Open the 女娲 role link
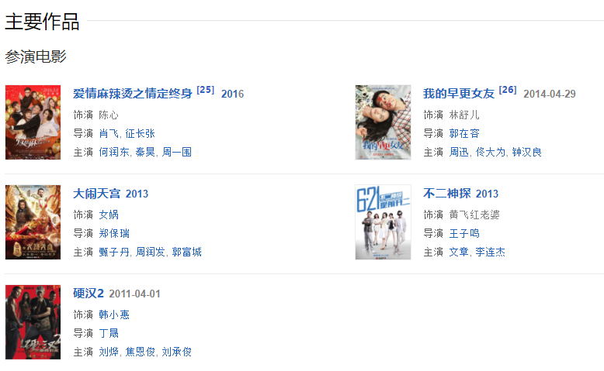This screenshot has width=604, height=371. click(109, 215)
